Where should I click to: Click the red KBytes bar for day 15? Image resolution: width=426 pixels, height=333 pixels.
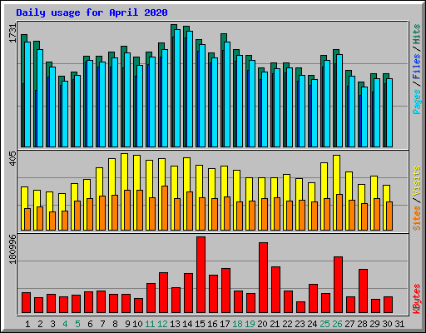tap(201, 275)
